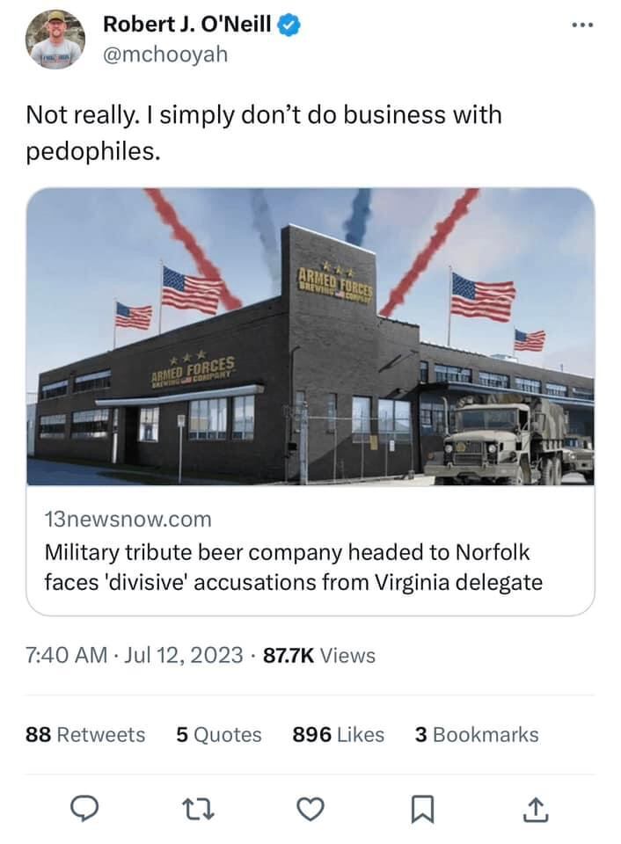The height and width of the screenshot is (844, 621).
Task: Click the 13newsnow.com source domain
Action: pyautogui.click(x=128, y=520)
